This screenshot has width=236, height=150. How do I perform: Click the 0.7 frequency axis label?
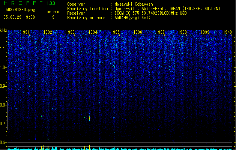[3, 124]
